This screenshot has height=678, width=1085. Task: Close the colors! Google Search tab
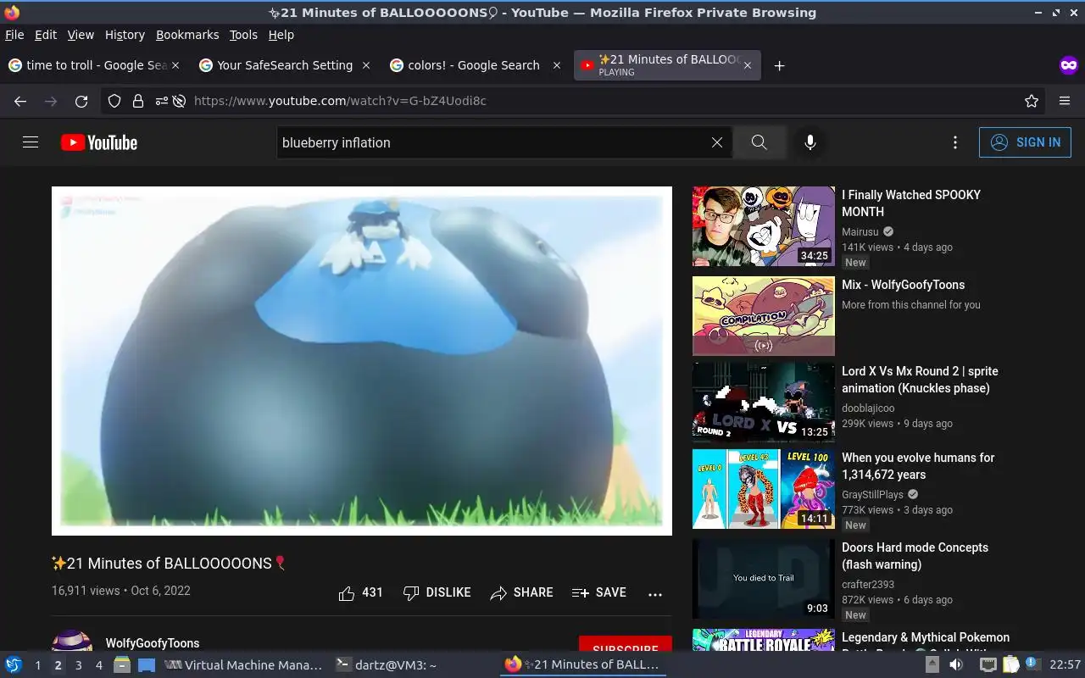tap(557, 65)
